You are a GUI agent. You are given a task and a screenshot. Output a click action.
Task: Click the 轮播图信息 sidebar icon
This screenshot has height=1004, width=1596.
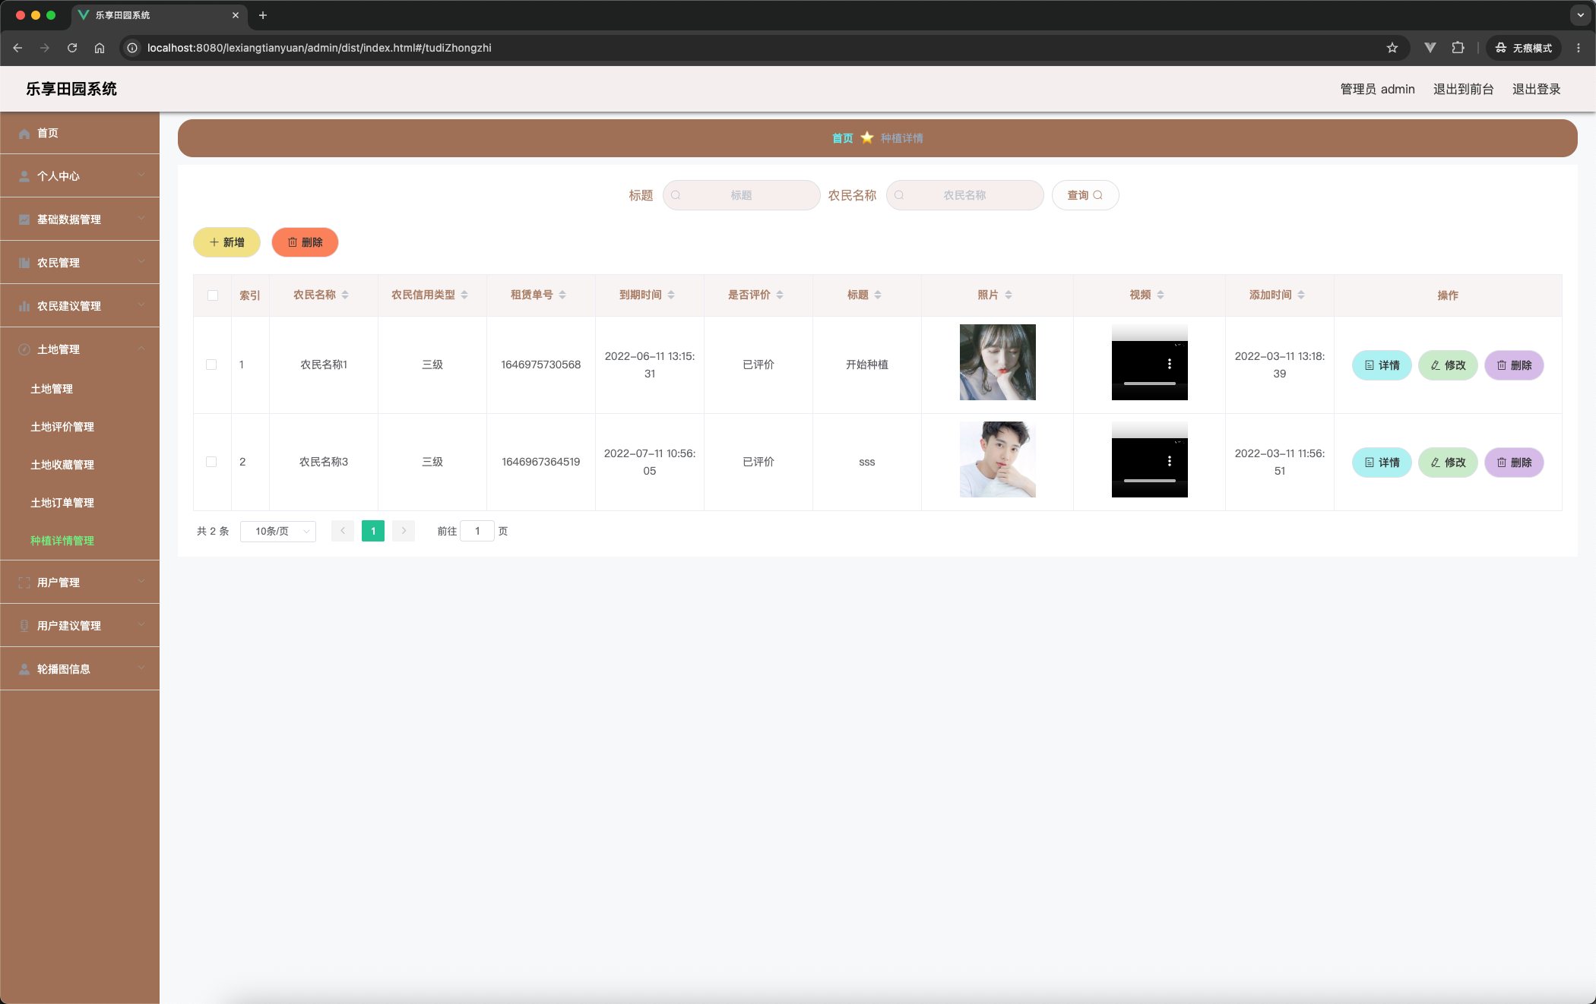[x=24, y=669]
